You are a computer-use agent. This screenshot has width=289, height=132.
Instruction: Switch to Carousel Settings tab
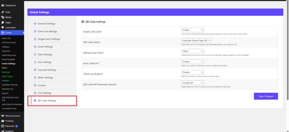(x=52, y=70)
